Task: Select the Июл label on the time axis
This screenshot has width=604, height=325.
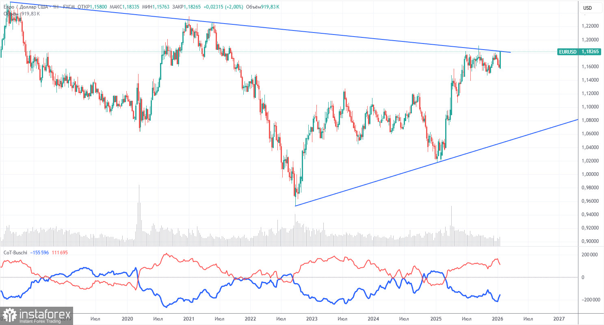Action: pos(95,319)
